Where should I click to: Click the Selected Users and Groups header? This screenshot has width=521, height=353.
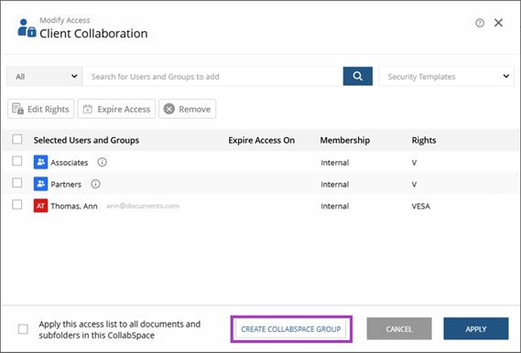(86, 140)
